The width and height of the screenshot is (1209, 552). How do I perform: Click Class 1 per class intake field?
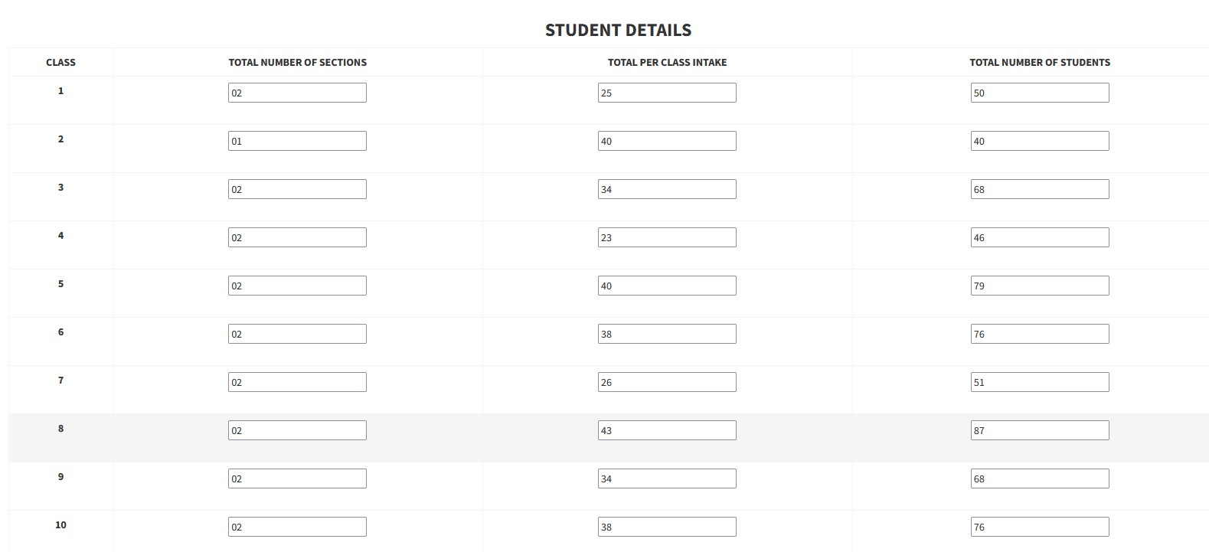(667, 93)
